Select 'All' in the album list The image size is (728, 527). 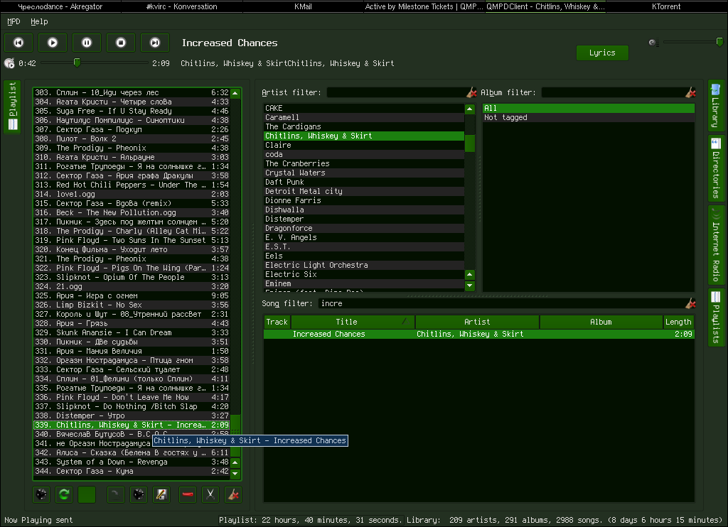coord(588,108)
